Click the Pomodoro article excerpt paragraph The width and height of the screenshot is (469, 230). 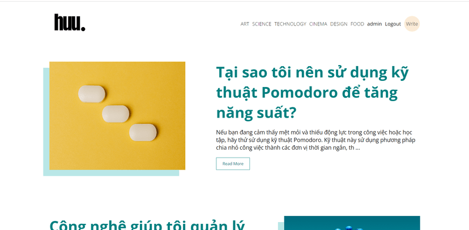[315, 140]
